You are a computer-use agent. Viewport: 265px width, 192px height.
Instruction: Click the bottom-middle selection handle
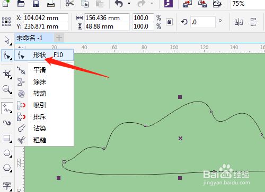(x=180, y=178)
